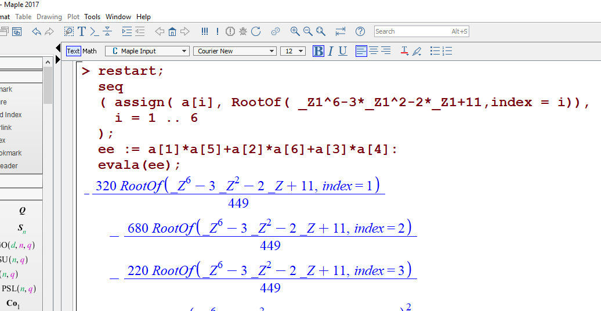Open the Help menu
This screenshot has width=601, height=311.
(x=143, y=16)
